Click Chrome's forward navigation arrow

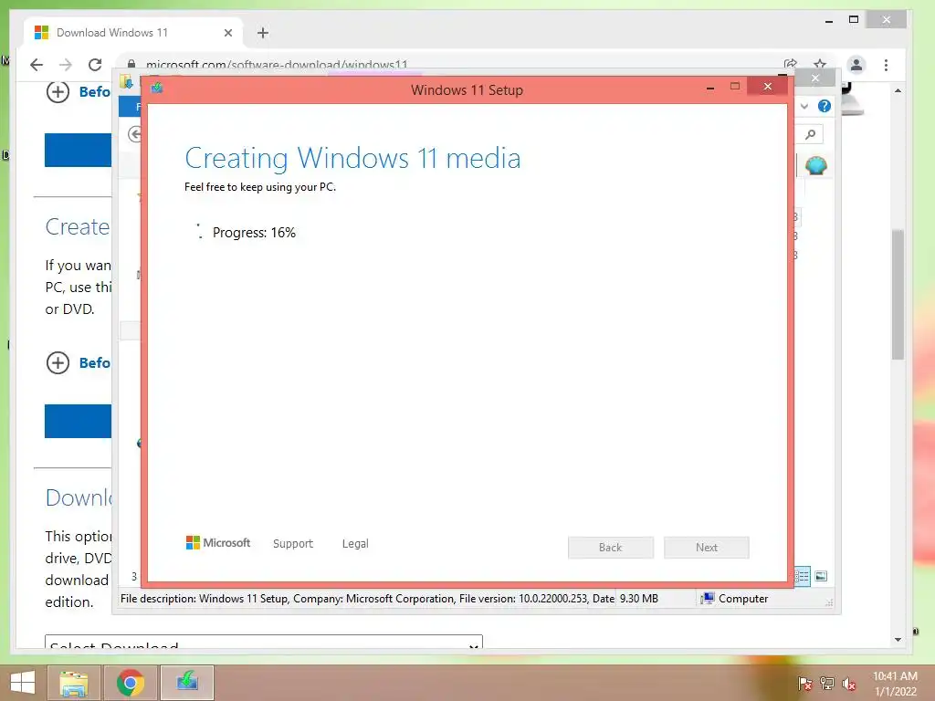point(66,65)
